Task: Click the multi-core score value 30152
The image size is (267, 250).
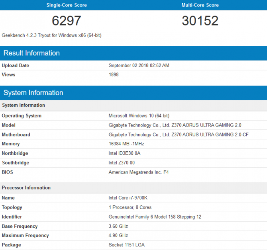Action: click(200, 21)
